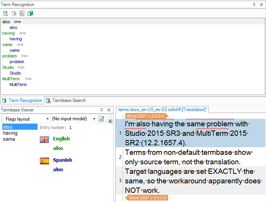Screen dimensions: 266x202
Task: Click segment number 1
Action: pos(120,133)
